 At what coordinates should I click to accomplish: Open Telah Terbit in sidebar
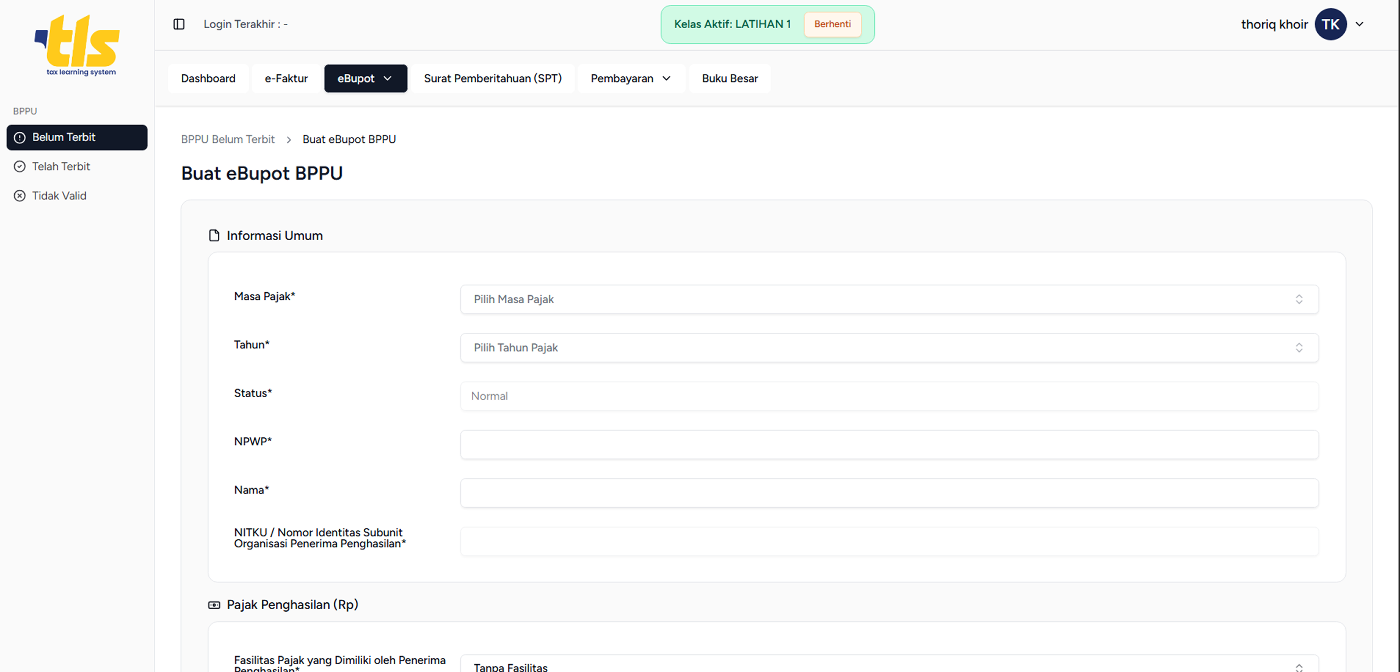[x=61, y=166]
